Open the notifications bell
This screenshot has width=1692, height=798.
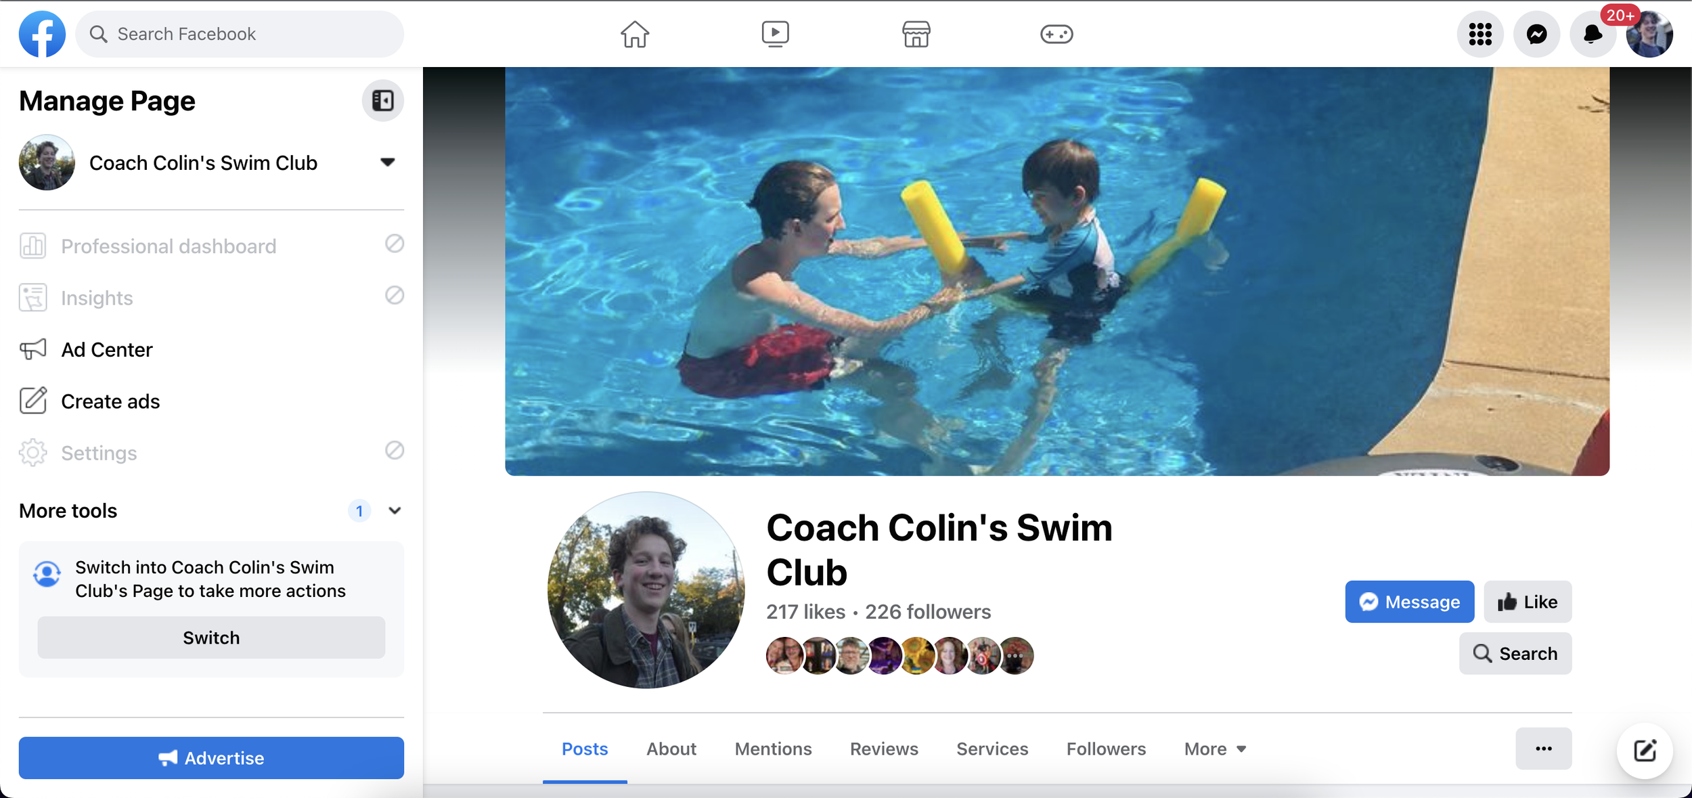(1593, 34)
